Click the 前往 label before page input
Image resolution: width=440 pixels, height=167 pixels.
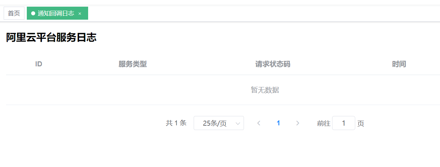[324, 124]
